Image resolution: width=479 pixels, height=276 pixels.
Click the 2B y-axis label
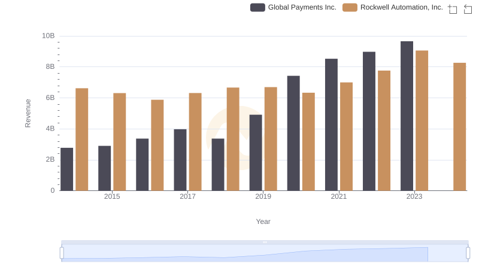coord(50,159)
